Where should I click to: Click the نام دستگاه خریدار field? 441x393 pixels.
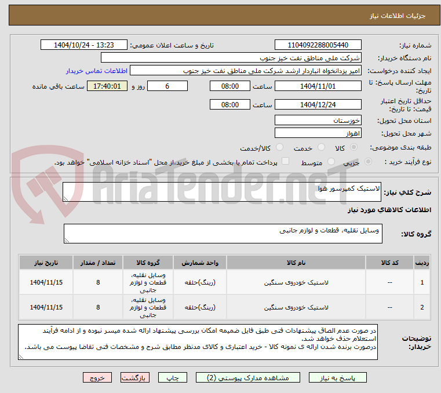click(x=231, y=57)
